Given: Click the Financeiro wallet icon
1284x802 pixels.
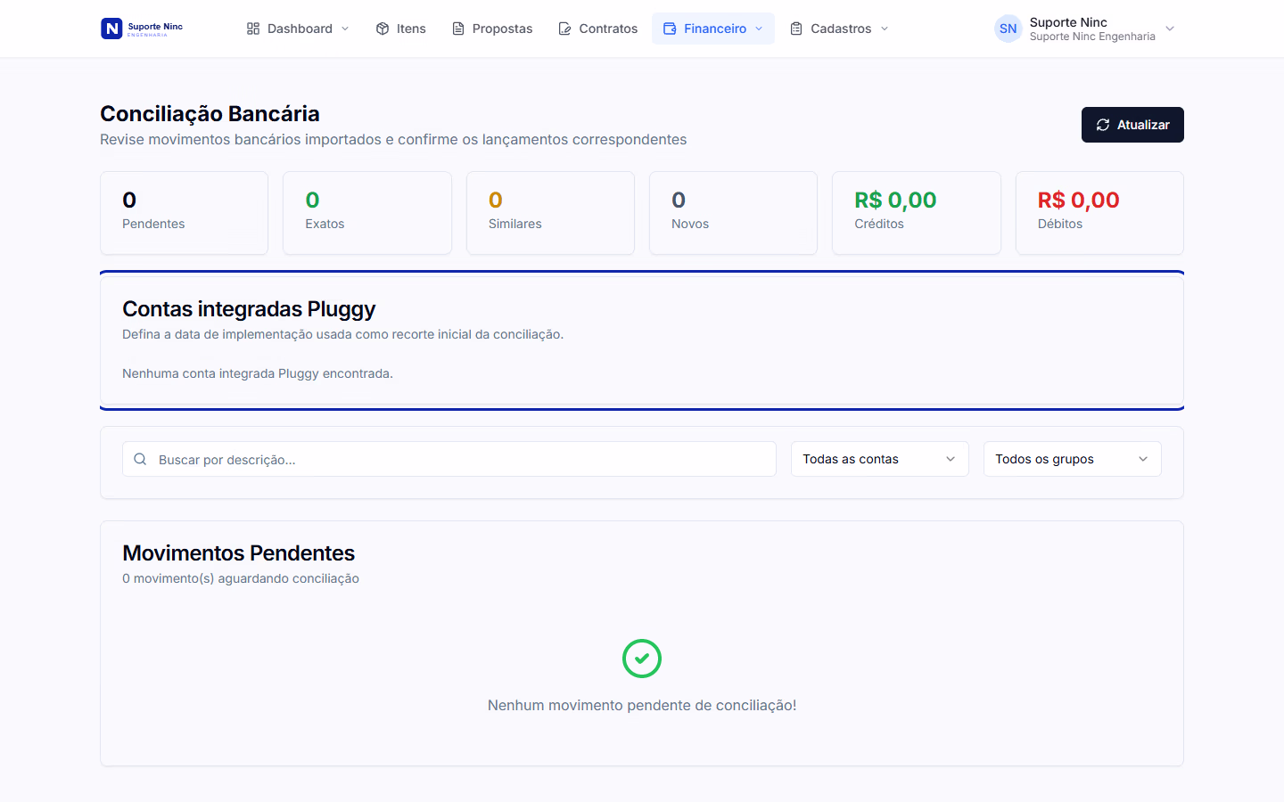Looking at the screenshot, I should 670,29.
